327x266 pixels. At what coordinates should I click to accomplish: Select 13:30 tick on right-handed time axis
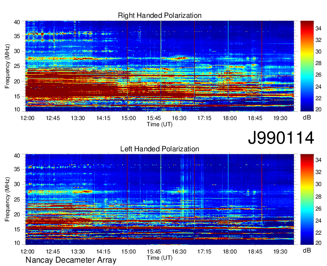(78, 118)
